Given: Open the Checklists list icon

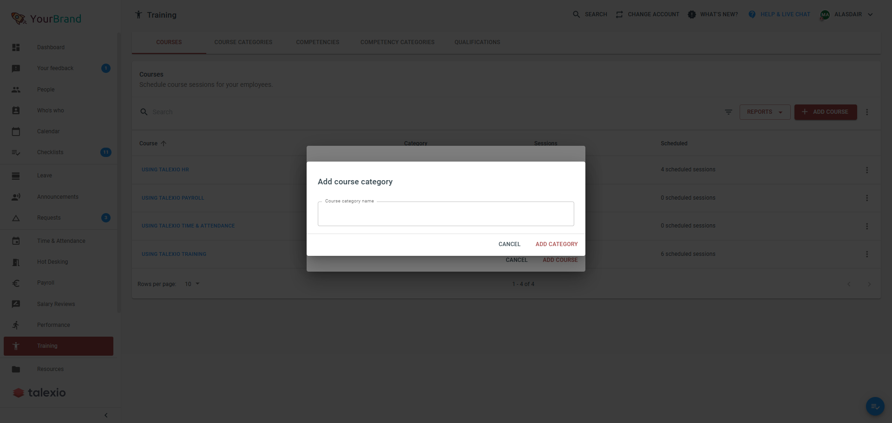Looking at the screenshot, I should pos(16,152).
